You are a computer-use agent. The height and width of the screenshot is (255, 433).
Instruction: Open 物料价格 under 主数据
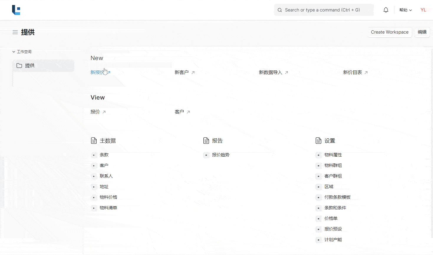click(108, 197)
